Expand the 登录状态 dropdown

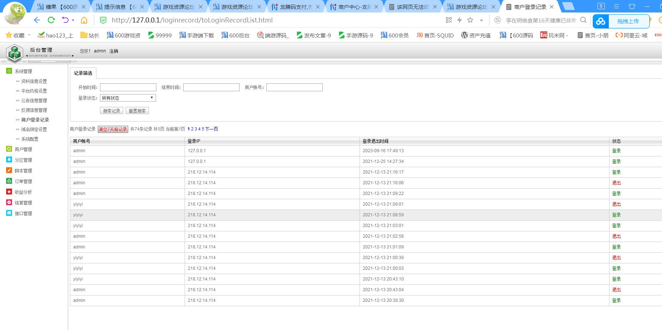pyautogui.click(x=128, y=98)
